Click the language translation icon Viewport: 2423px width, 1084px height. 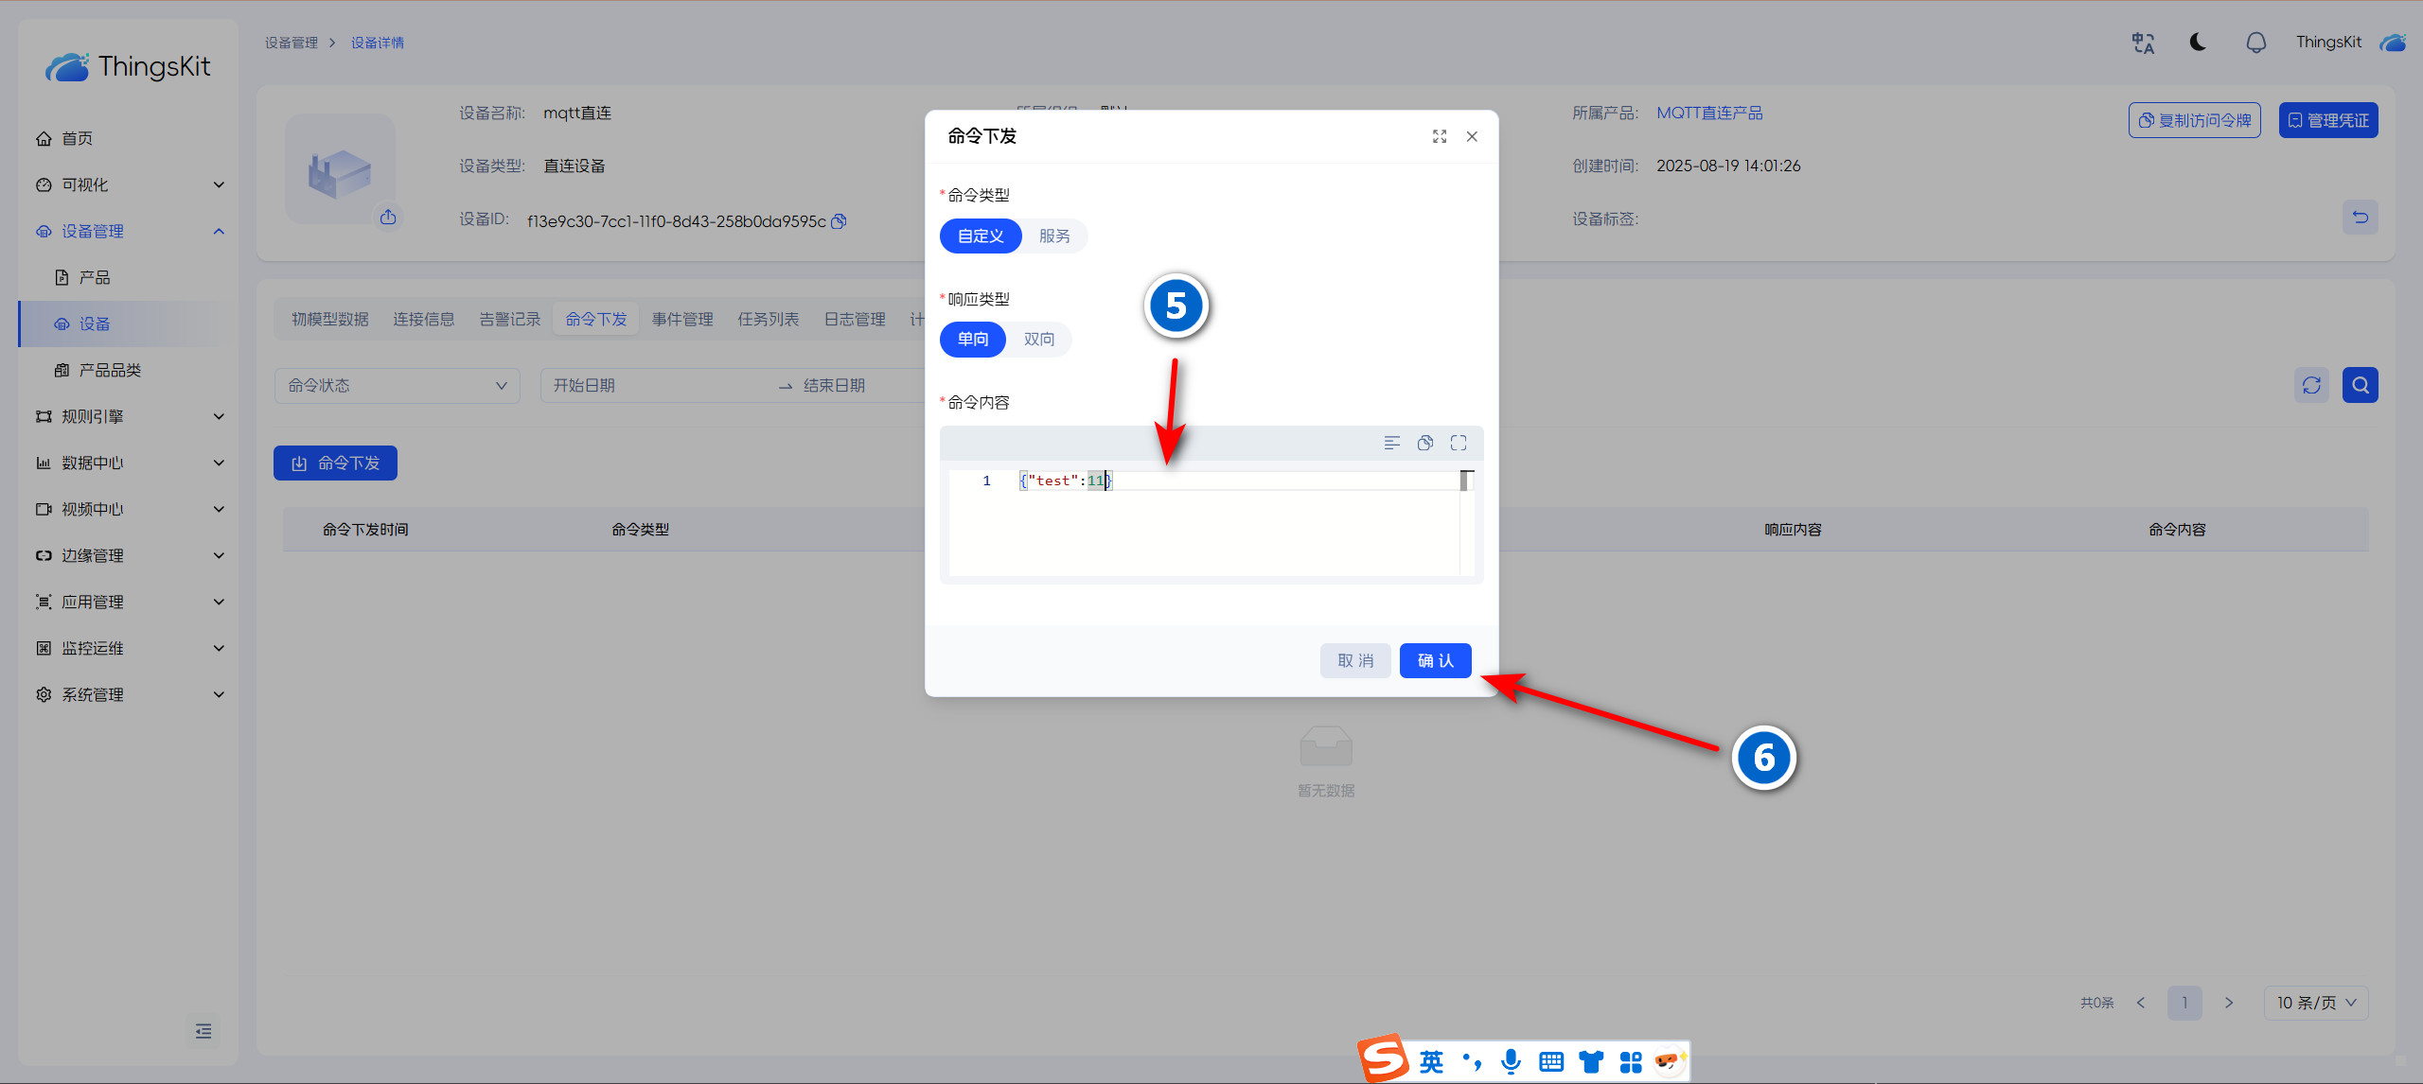coord(2143,43)
